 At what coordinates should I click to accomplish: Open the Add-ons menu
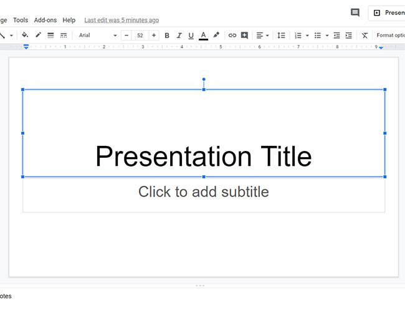(x=45, y=20)
